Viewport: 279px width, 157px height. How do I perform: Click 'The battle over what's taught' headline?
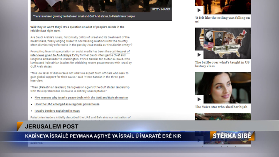tap(222, 64)
